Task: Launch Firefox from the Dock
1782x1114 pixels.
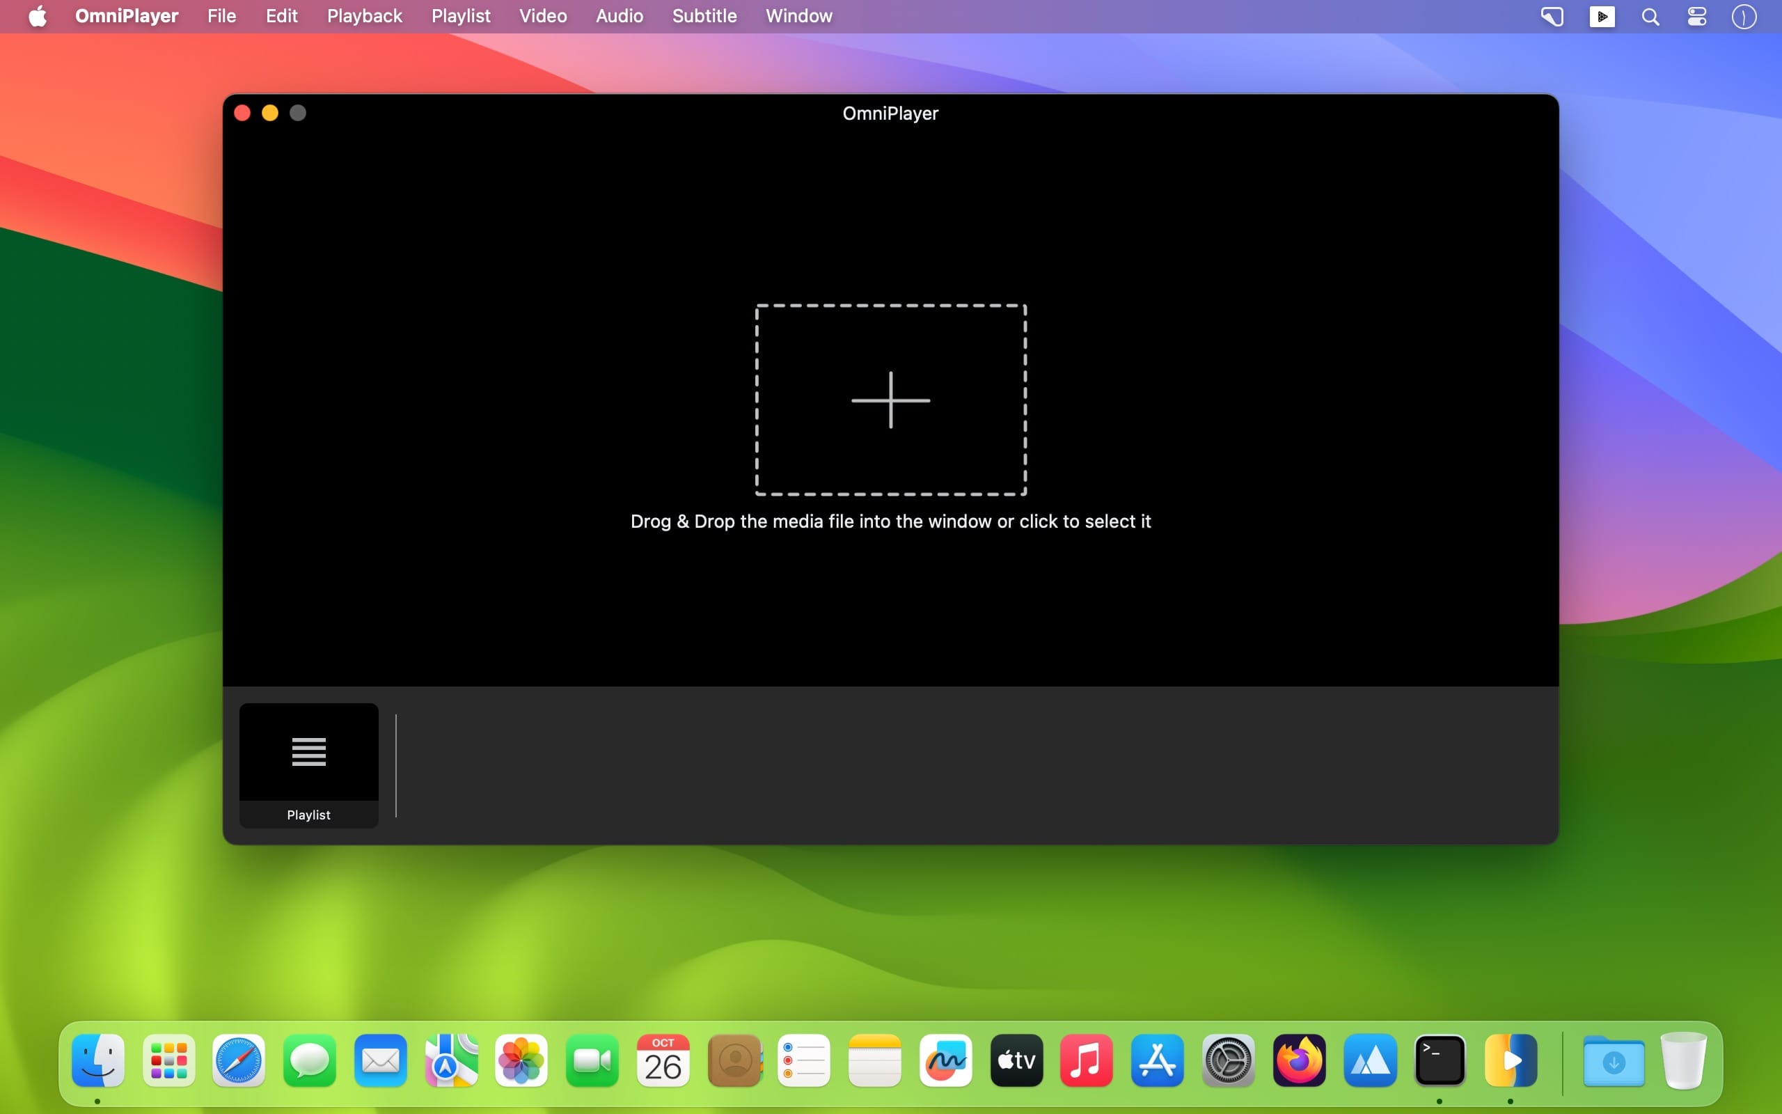Action: 1299,1061
